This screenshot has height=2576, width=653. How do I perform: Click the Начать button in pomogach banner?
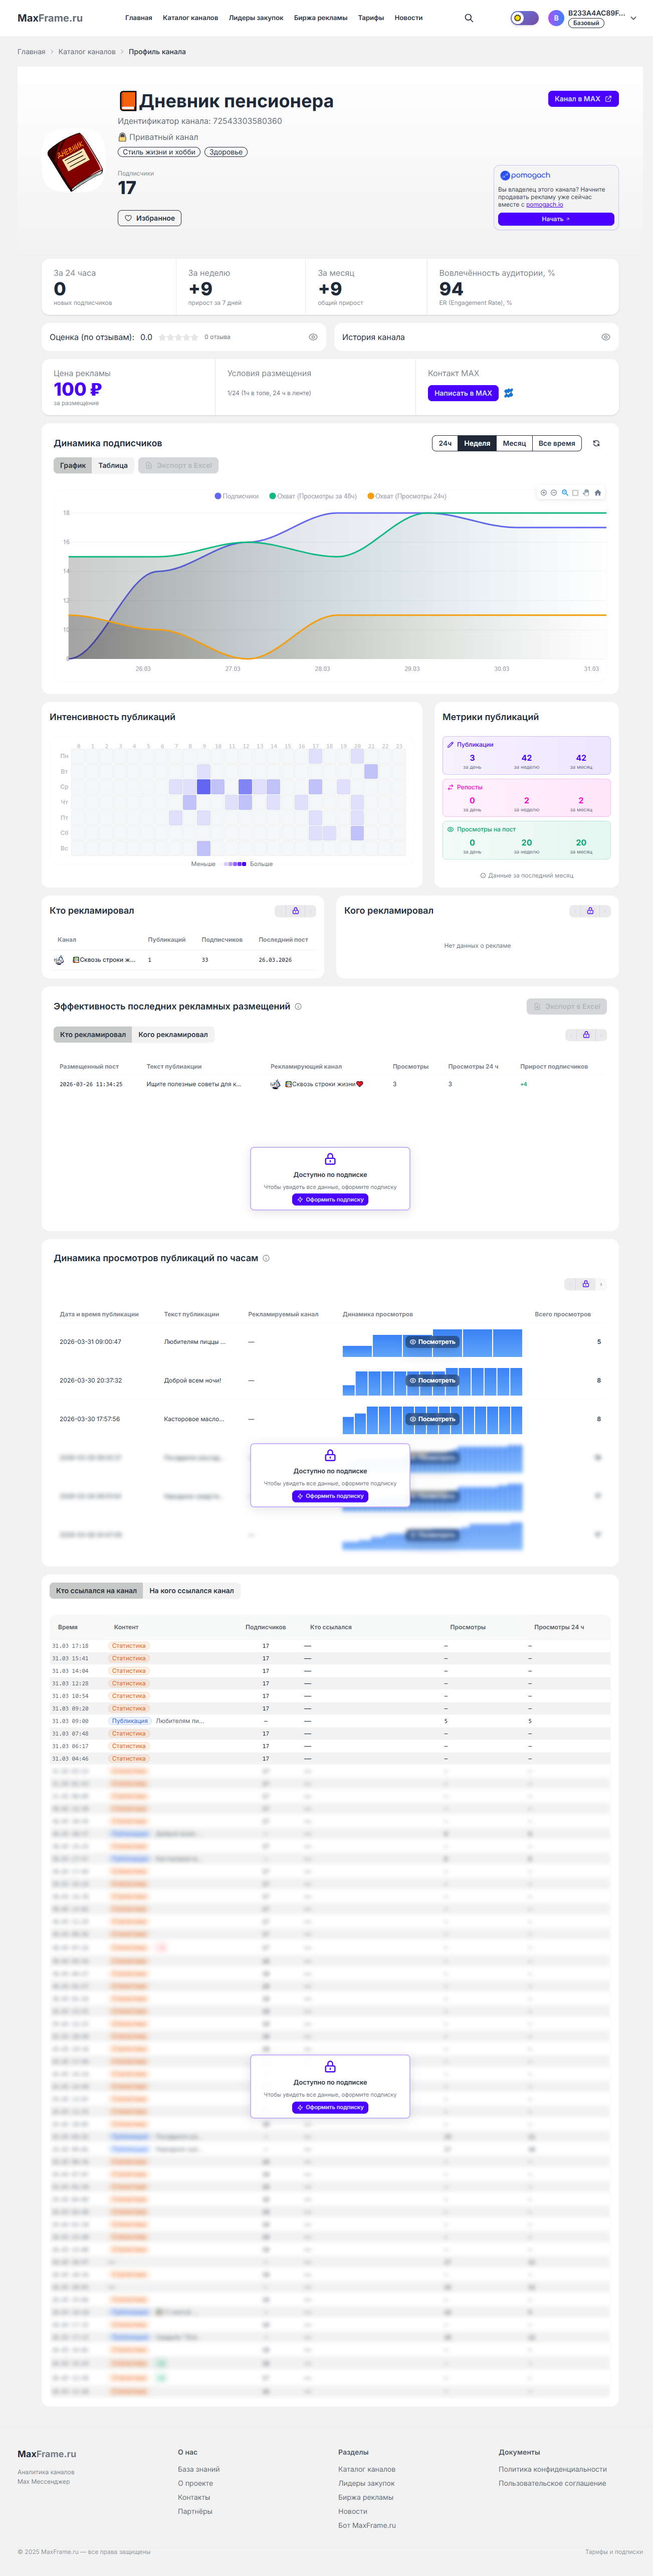556,219
